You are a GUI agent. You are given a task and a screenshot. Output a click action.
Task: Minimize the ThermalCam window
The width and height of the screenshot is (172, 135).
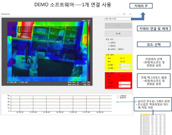pyautogui.click(x=118, y=14)
